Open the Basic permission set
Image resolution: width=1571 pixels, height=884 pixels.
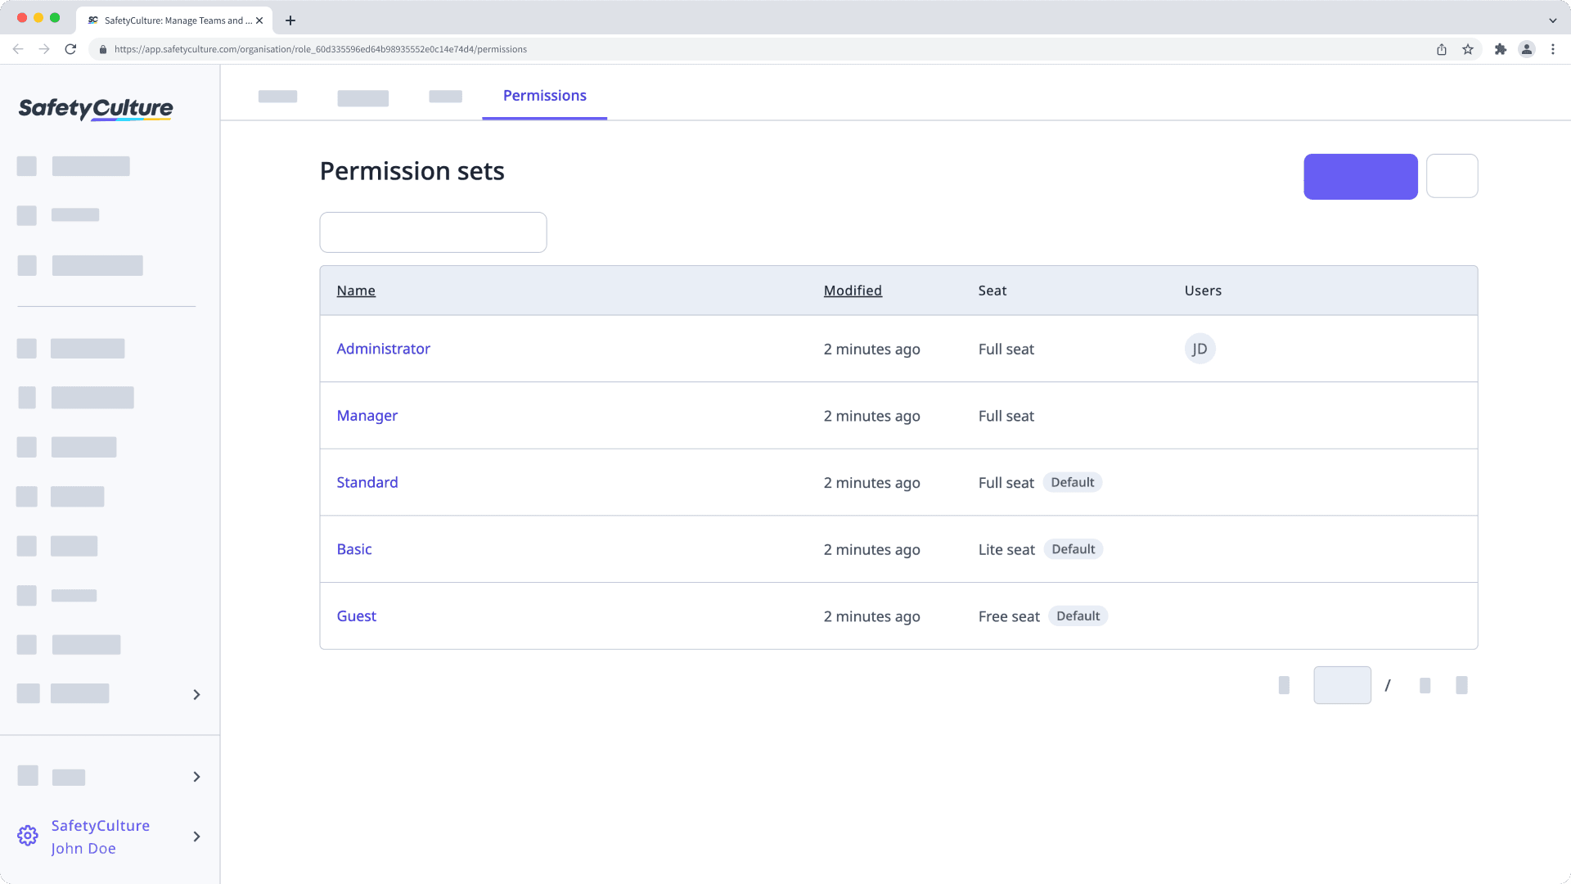[354, 548]
